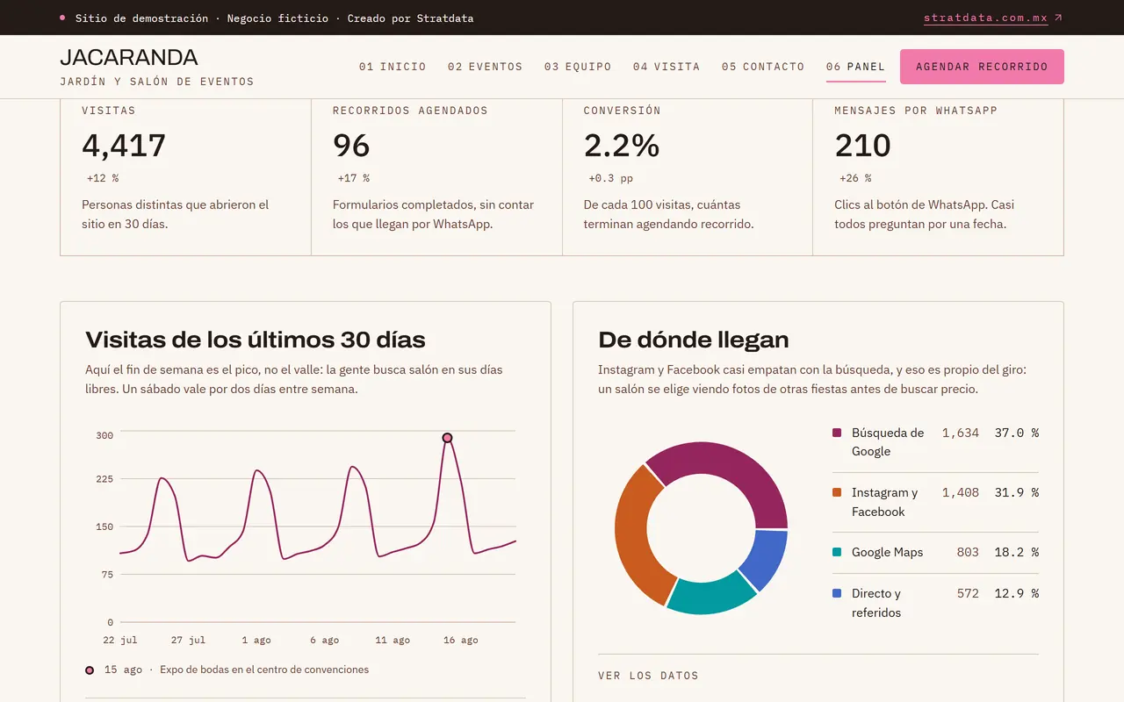Click the 803 value for Google Maps
This screenshot has height=702, width=1124.
pos(968,552)
